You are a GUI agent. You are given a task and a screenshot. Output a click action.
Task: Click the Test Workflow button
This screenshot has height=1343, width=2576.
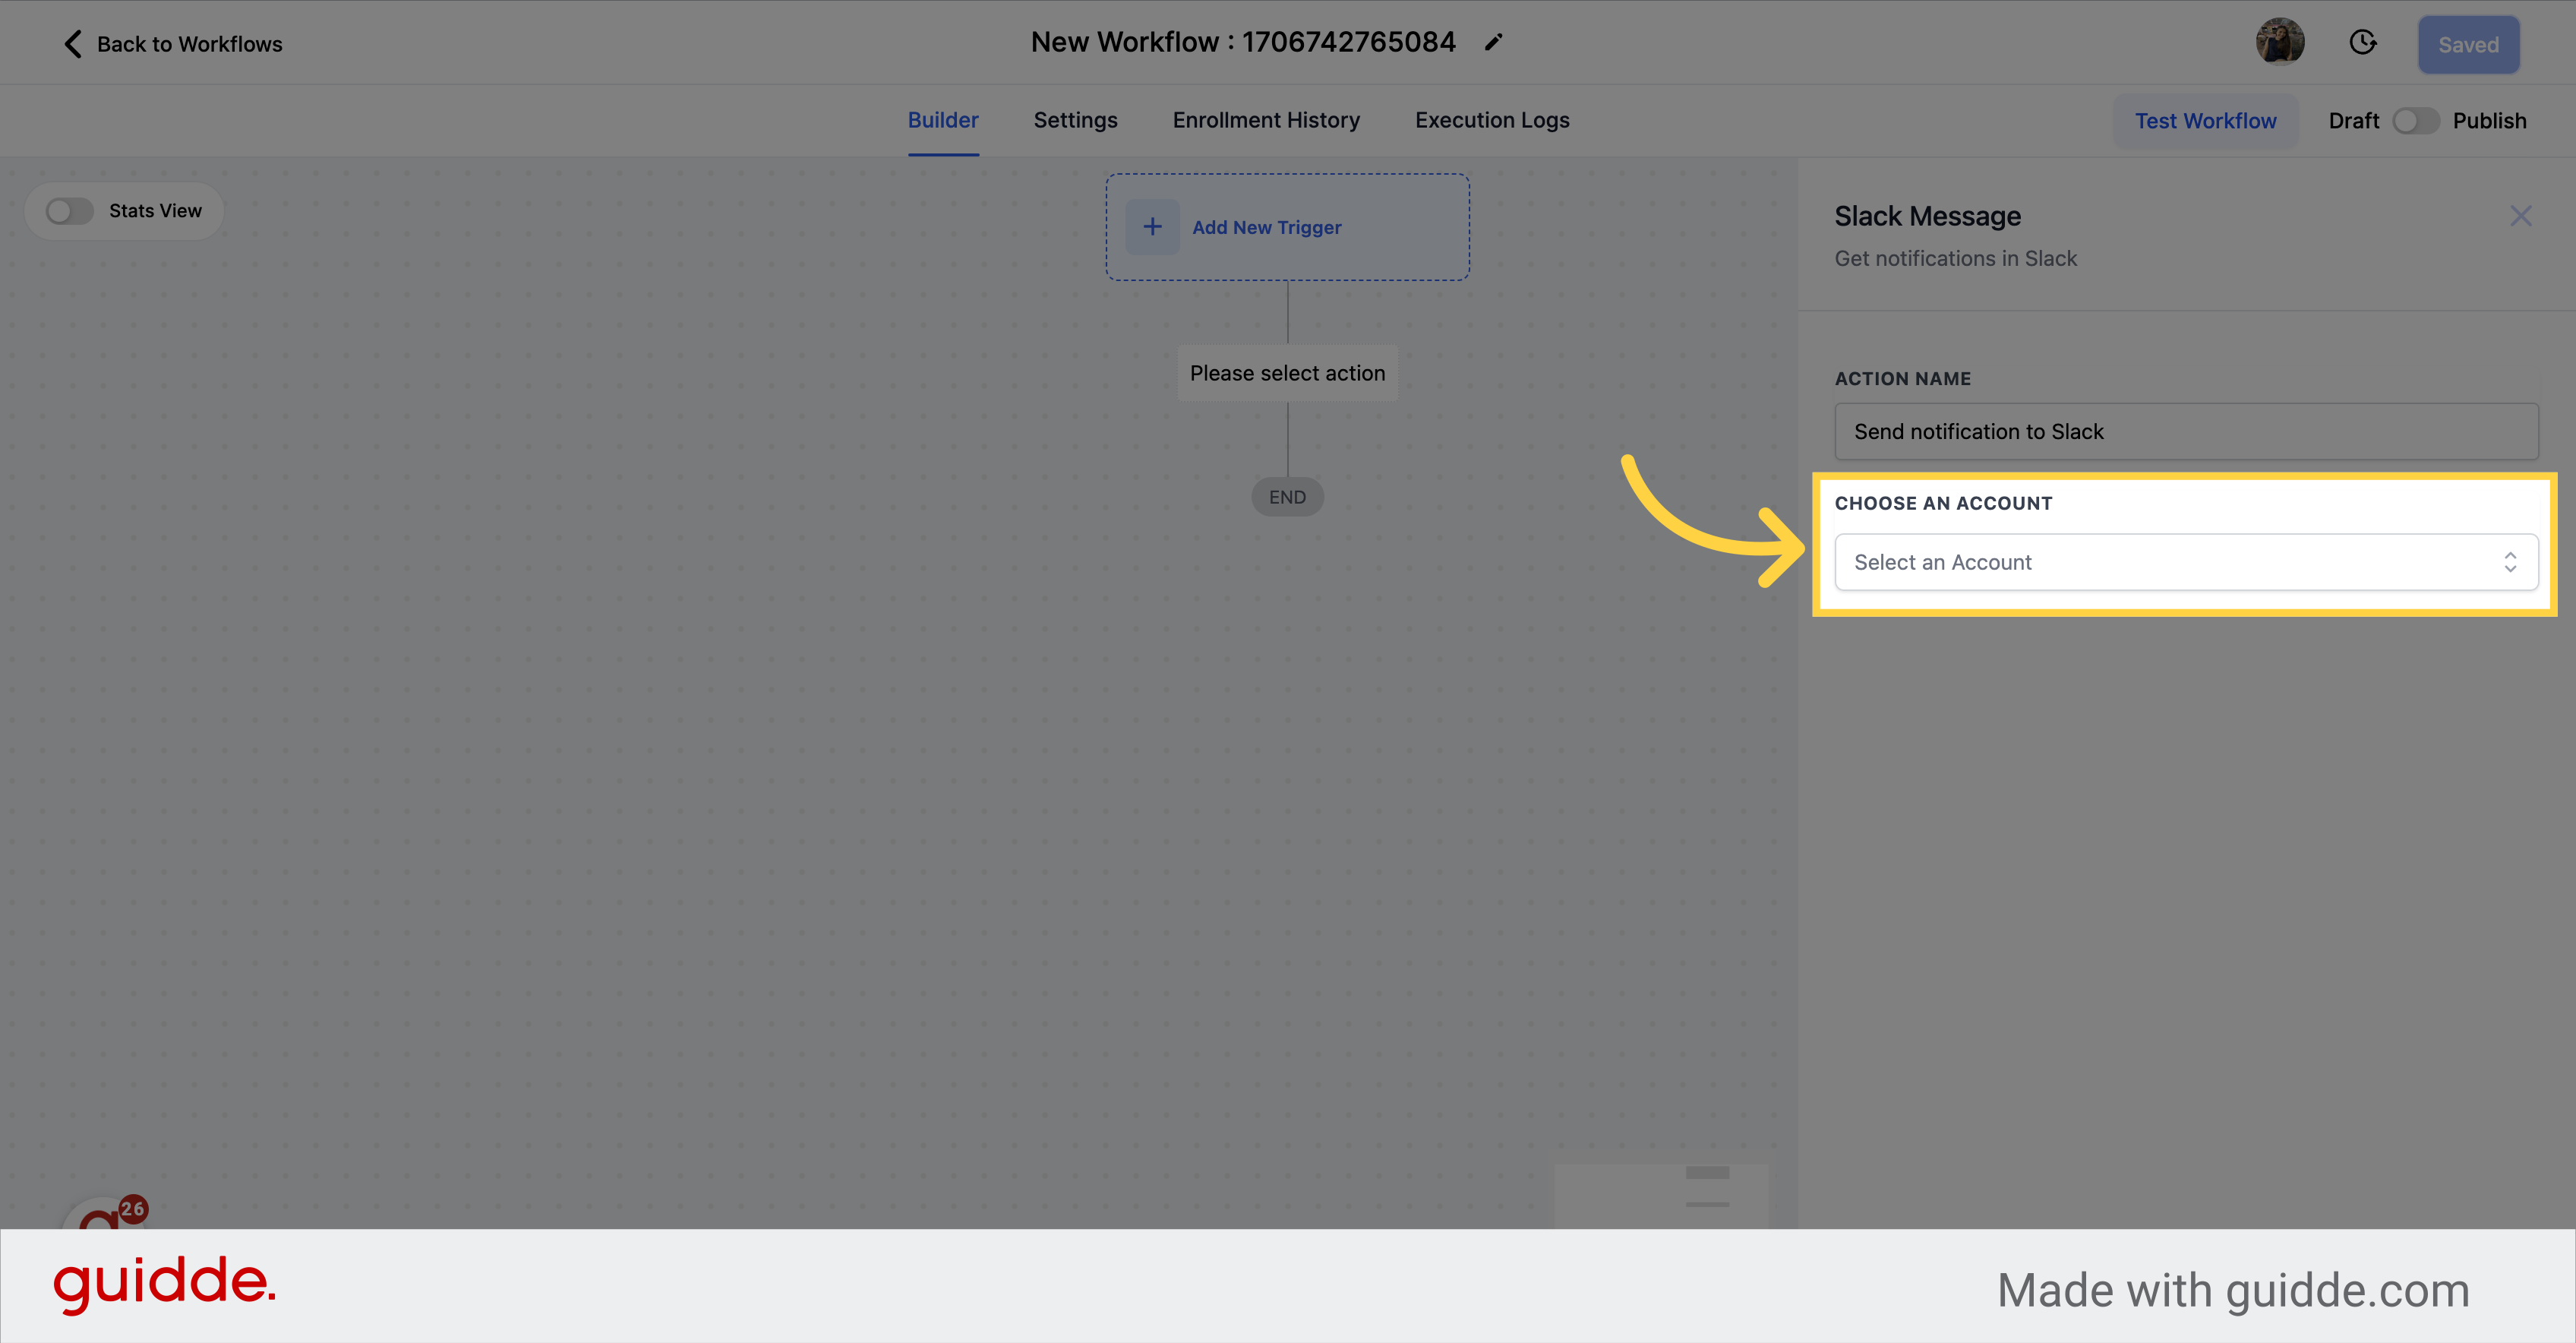tap(2205, 121)
